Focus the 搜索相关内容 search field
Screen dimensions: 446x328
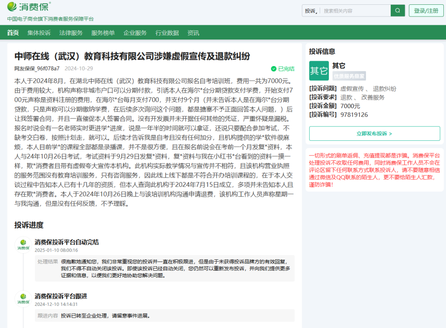(355, 11)
